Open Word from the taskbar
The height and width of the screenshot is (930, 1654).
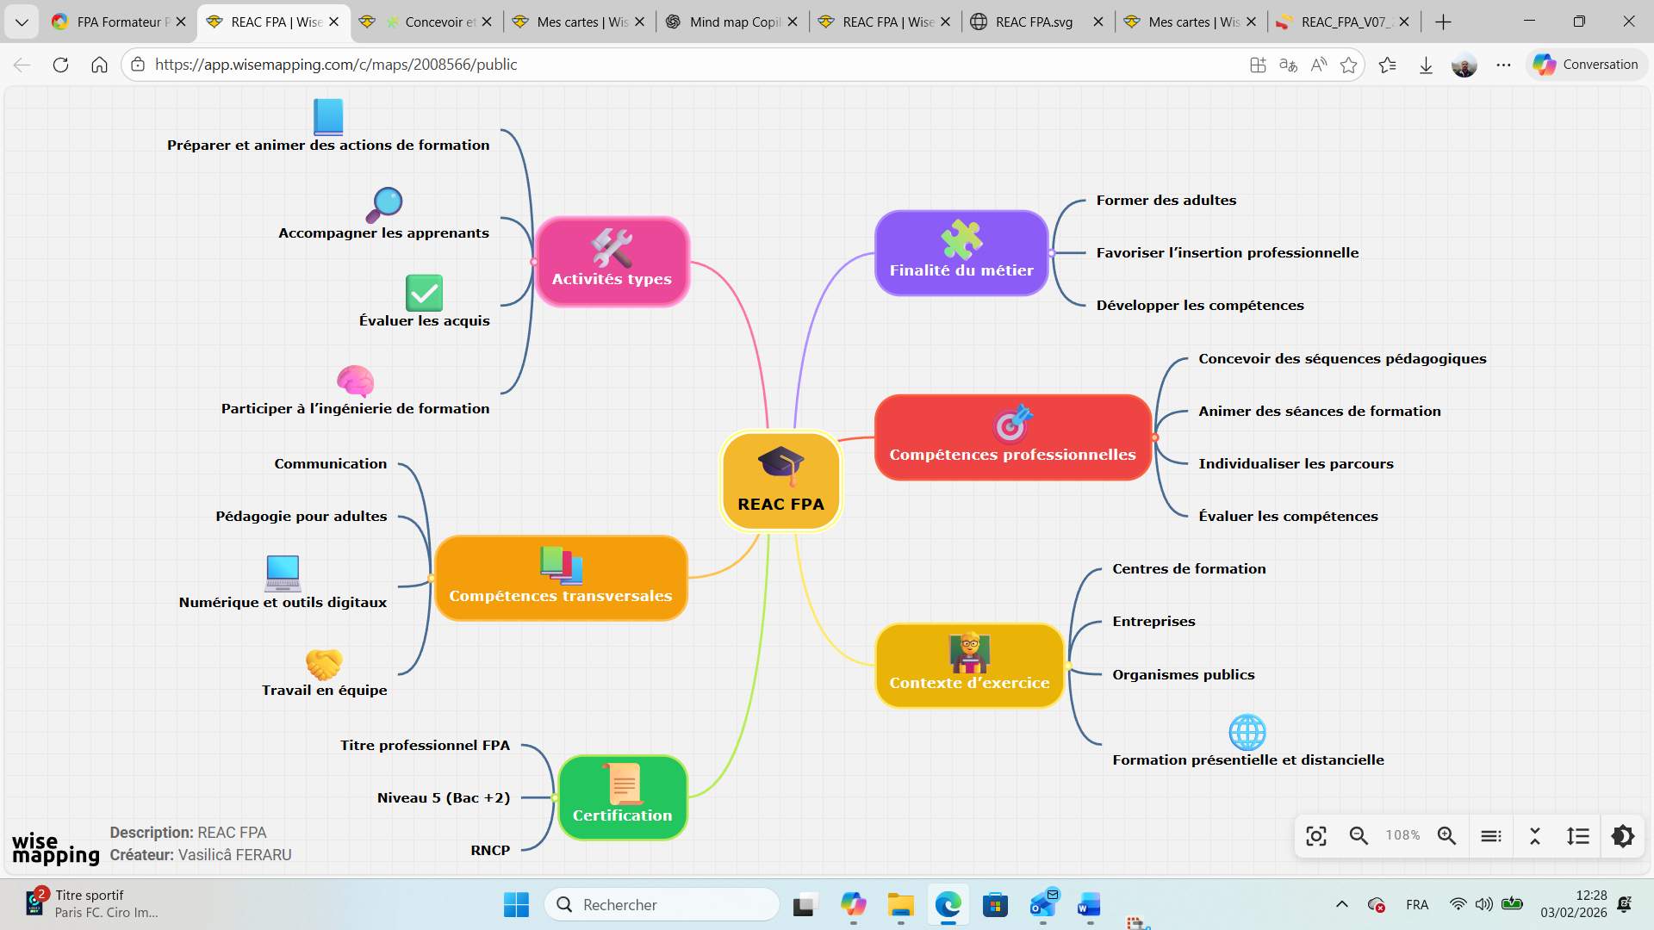click(x=1089, y=905)
